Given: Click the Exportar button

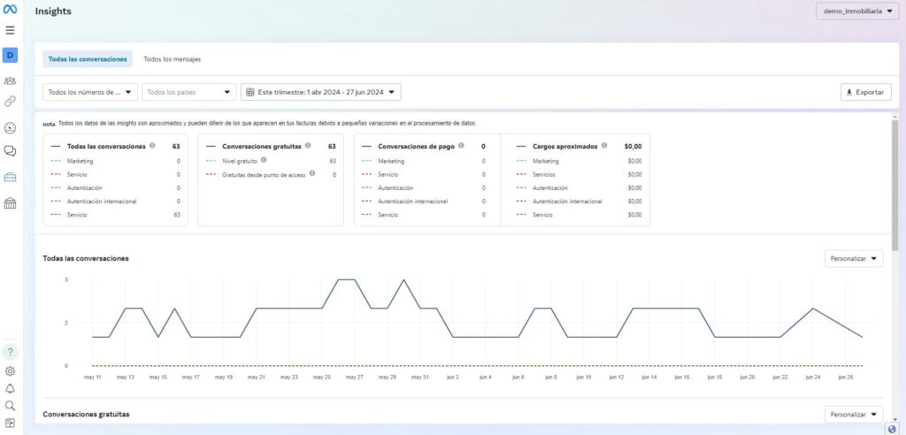Looking at the screenshot, I should pyautogui.click(x=865, y=92).
